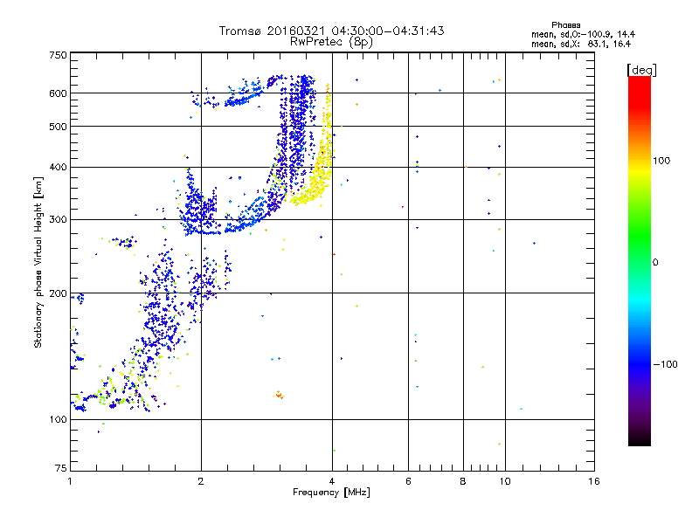The width and height of the screenshot is (699, 524).
Task: Click the colorbar tick label '0'
Action: point(655,263)
